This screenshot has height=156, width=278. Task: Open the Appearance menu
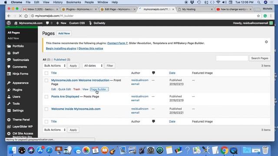(20, 83)
